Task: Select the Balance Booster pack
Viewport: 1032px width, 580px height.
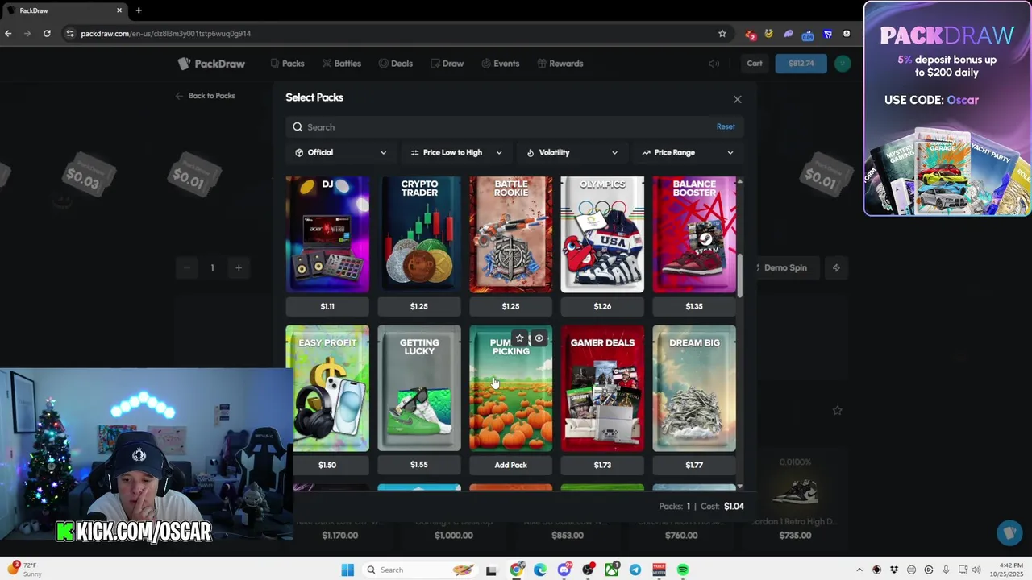Action: pos(694,234)
